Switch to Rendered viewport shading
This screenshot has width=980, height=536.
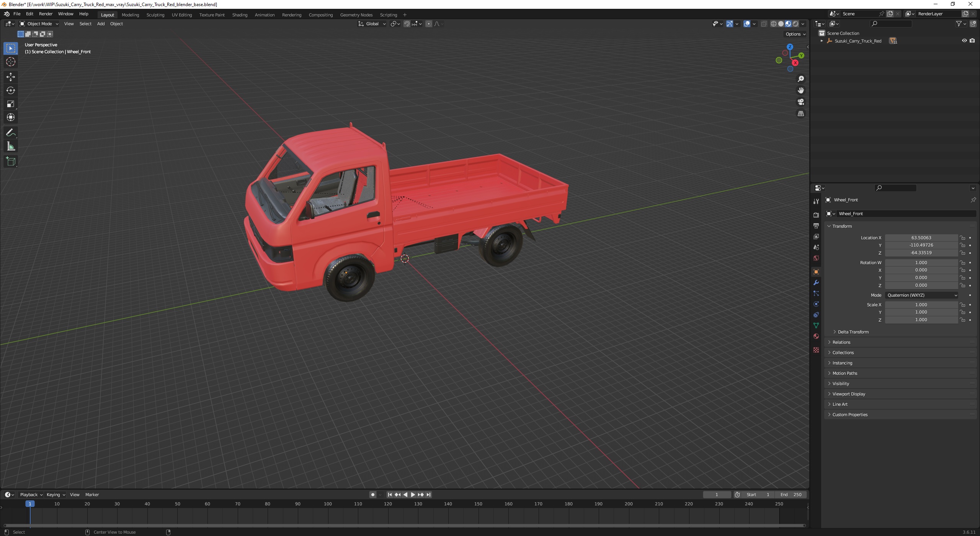[795, 24]
